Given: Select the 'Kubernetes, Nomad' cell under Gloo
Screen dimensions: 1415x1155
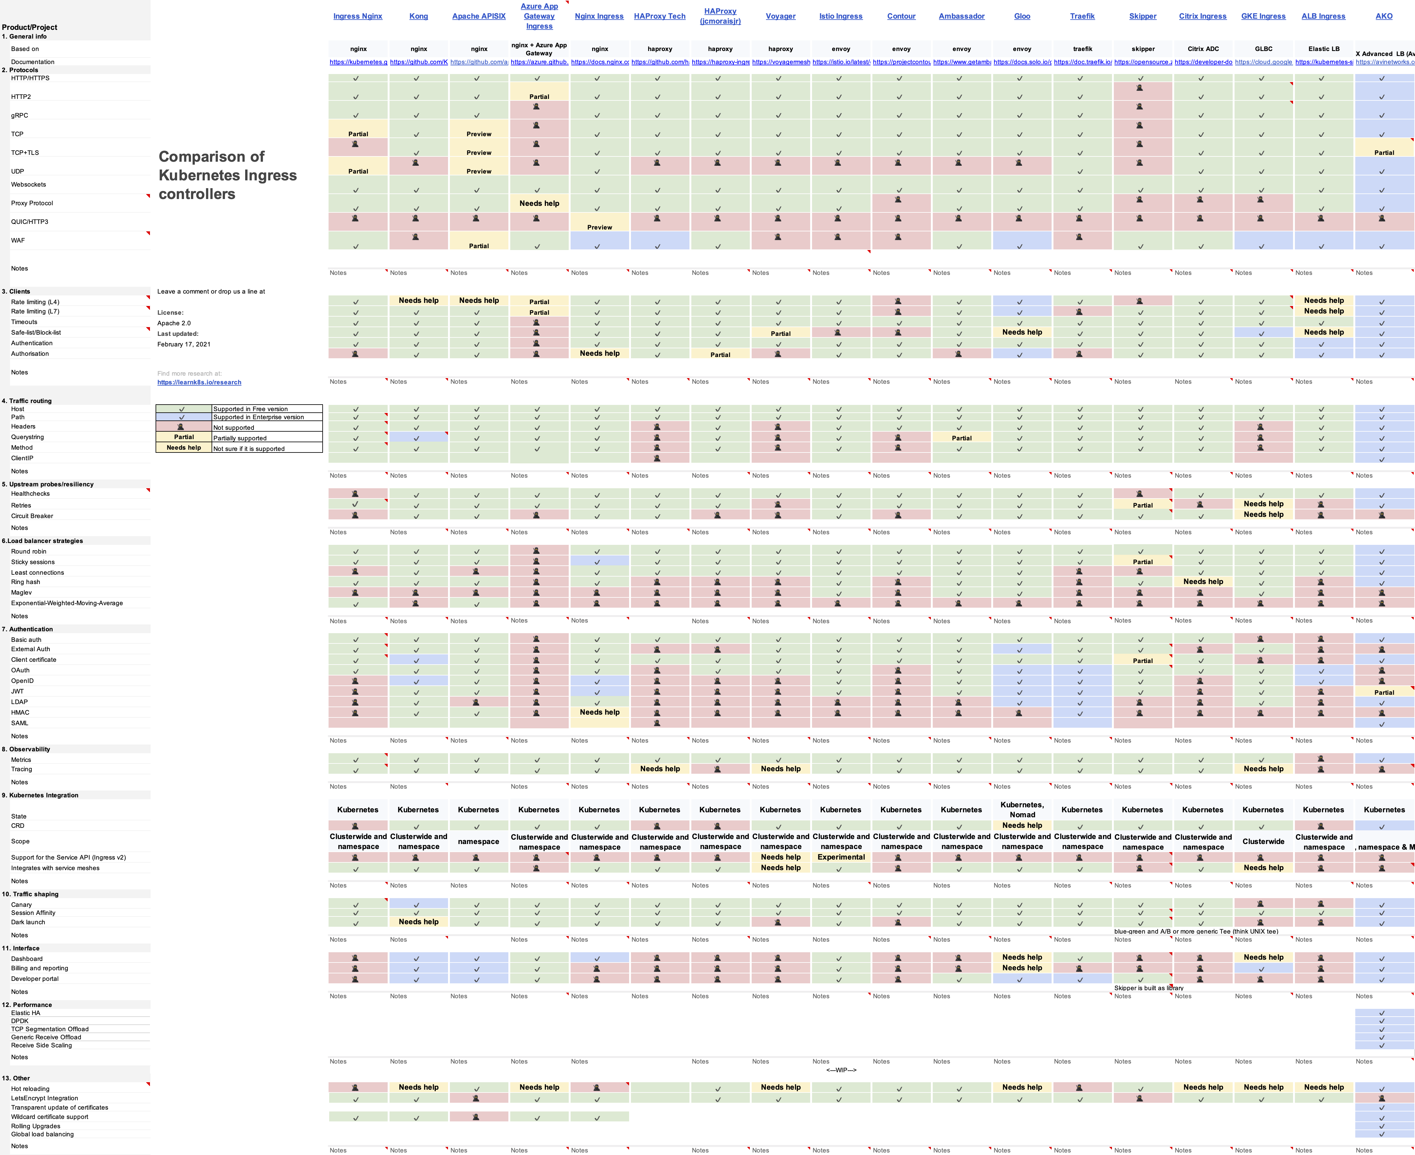Looking at the screenshot, I should pos(1022,810).
